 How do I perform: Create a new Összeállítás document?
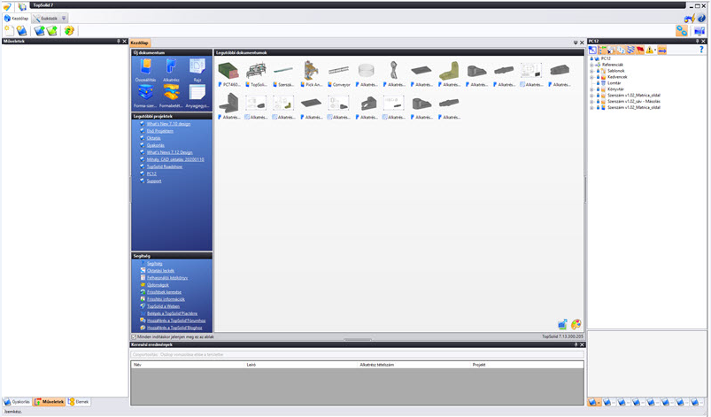[145, 69]
